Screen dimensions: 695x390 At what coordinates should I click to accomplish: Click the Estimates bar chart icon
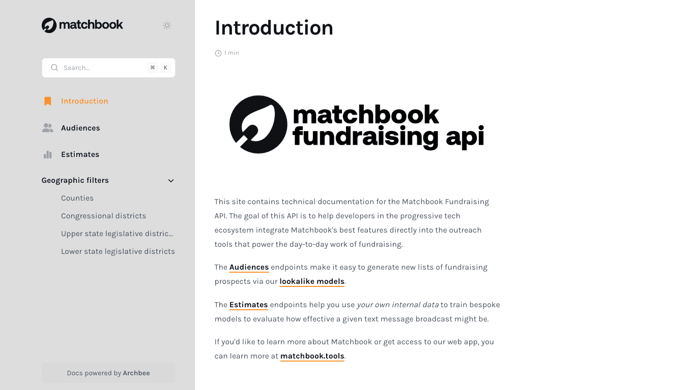pyautogui.click(x=47, y=154)
